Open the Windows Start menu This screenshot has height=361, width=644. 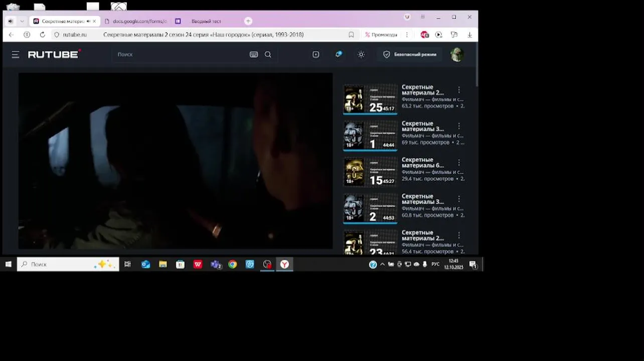pos(8,264)
